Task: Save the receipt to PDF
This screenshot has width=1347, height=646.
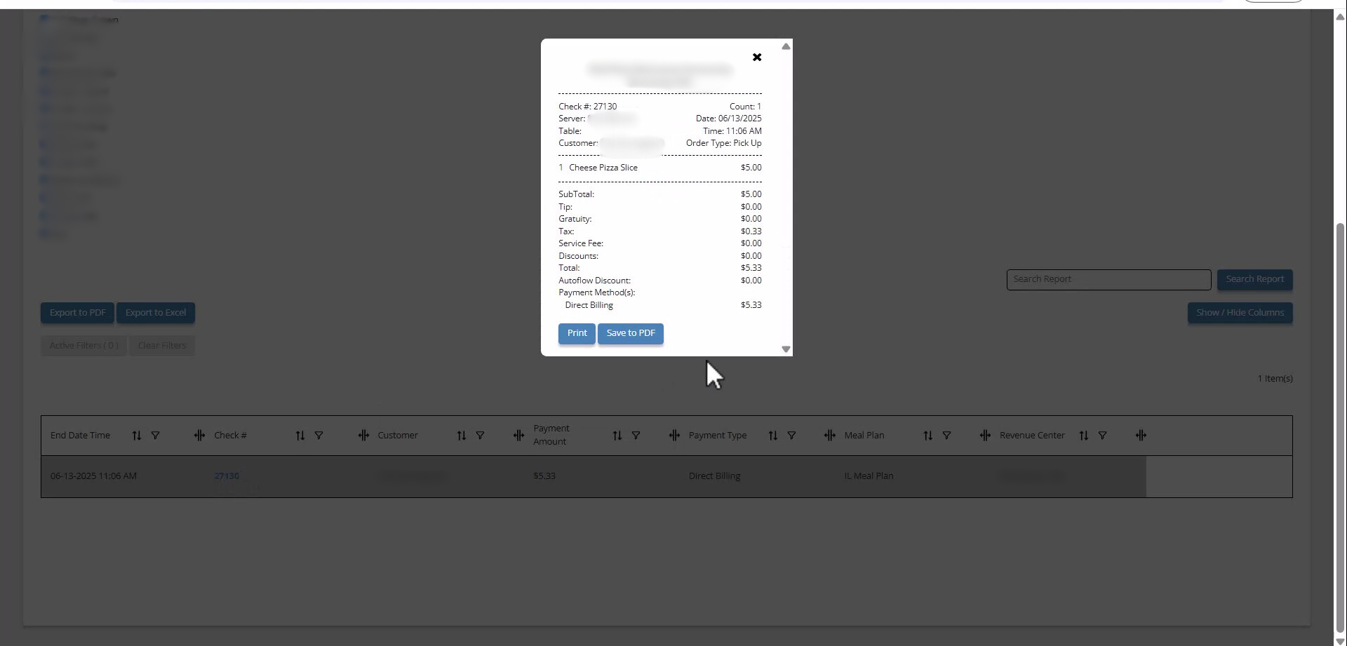Action: pyautogui.click(x=630, y=333)
